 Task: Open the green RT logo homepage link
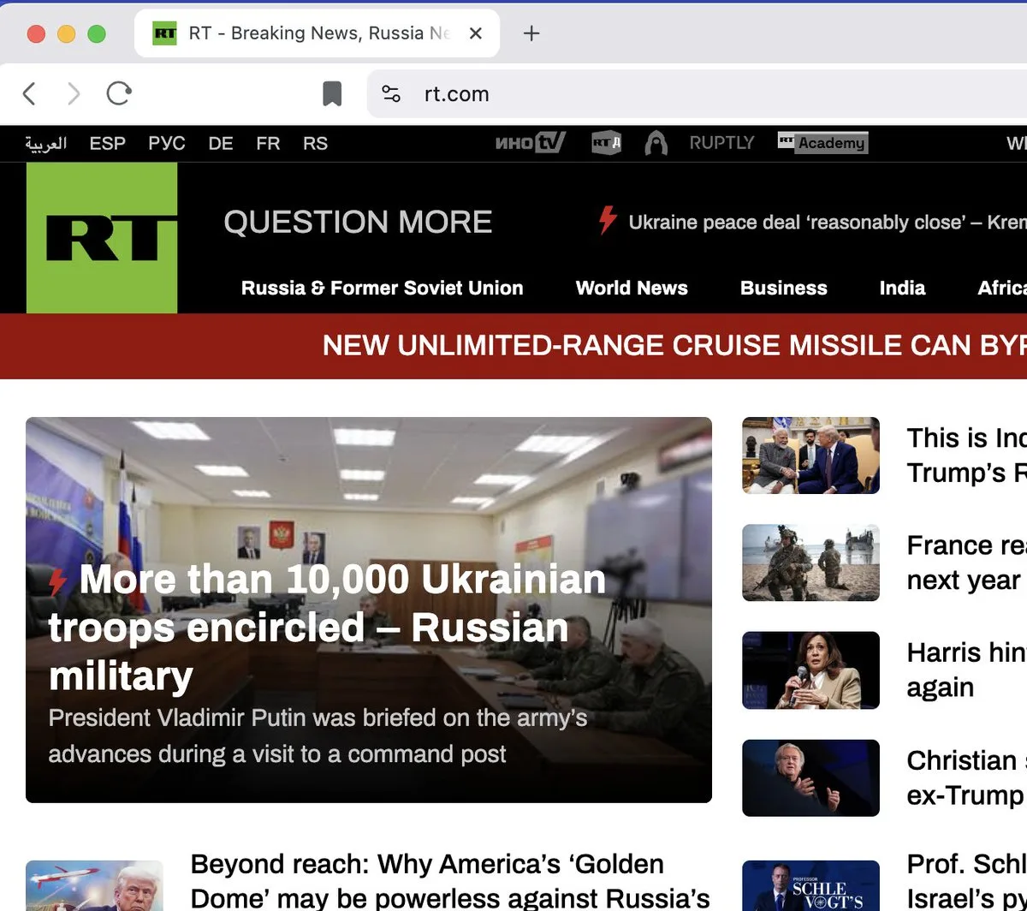pos(102,238)
